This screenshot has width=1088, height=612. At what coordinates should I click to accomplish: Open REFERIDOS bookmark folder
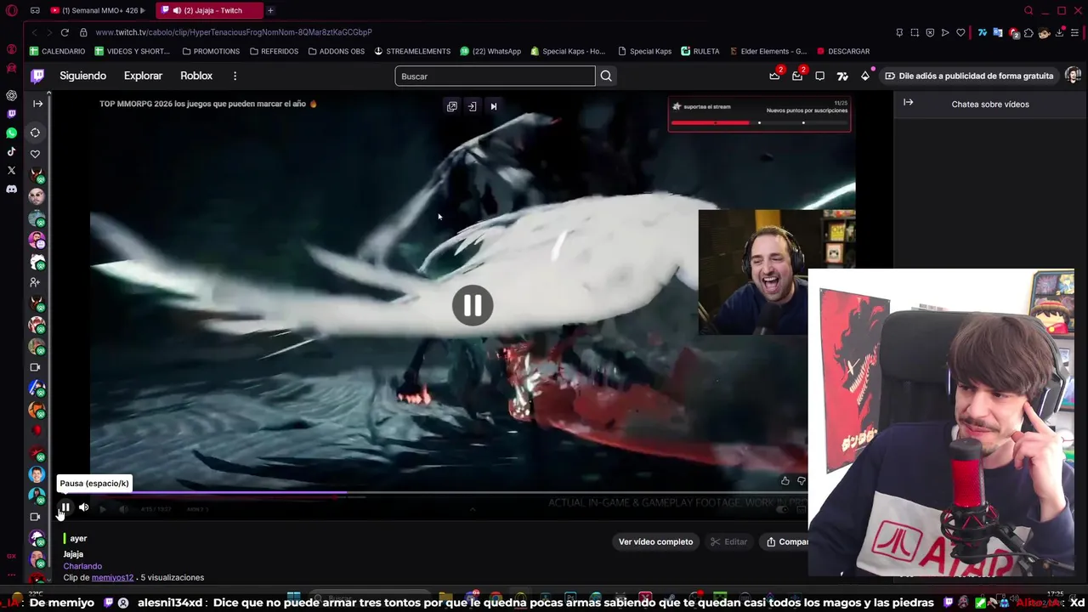[274, 51]
